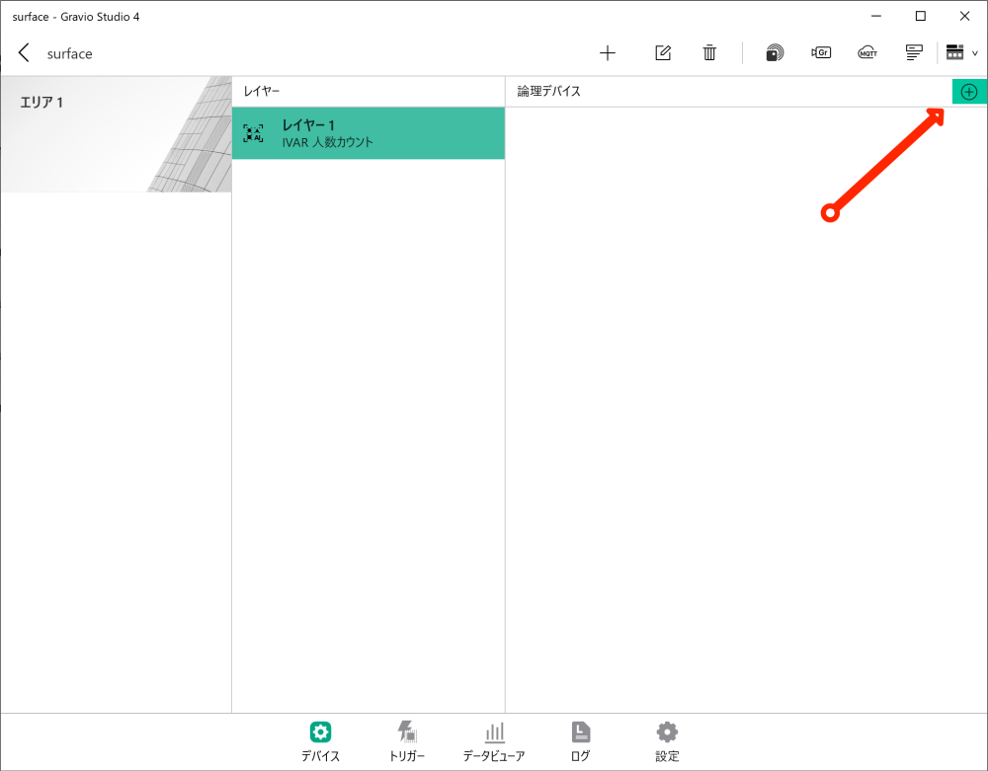
Task: Open the 設定 tab
Action: tap(667, 741)
